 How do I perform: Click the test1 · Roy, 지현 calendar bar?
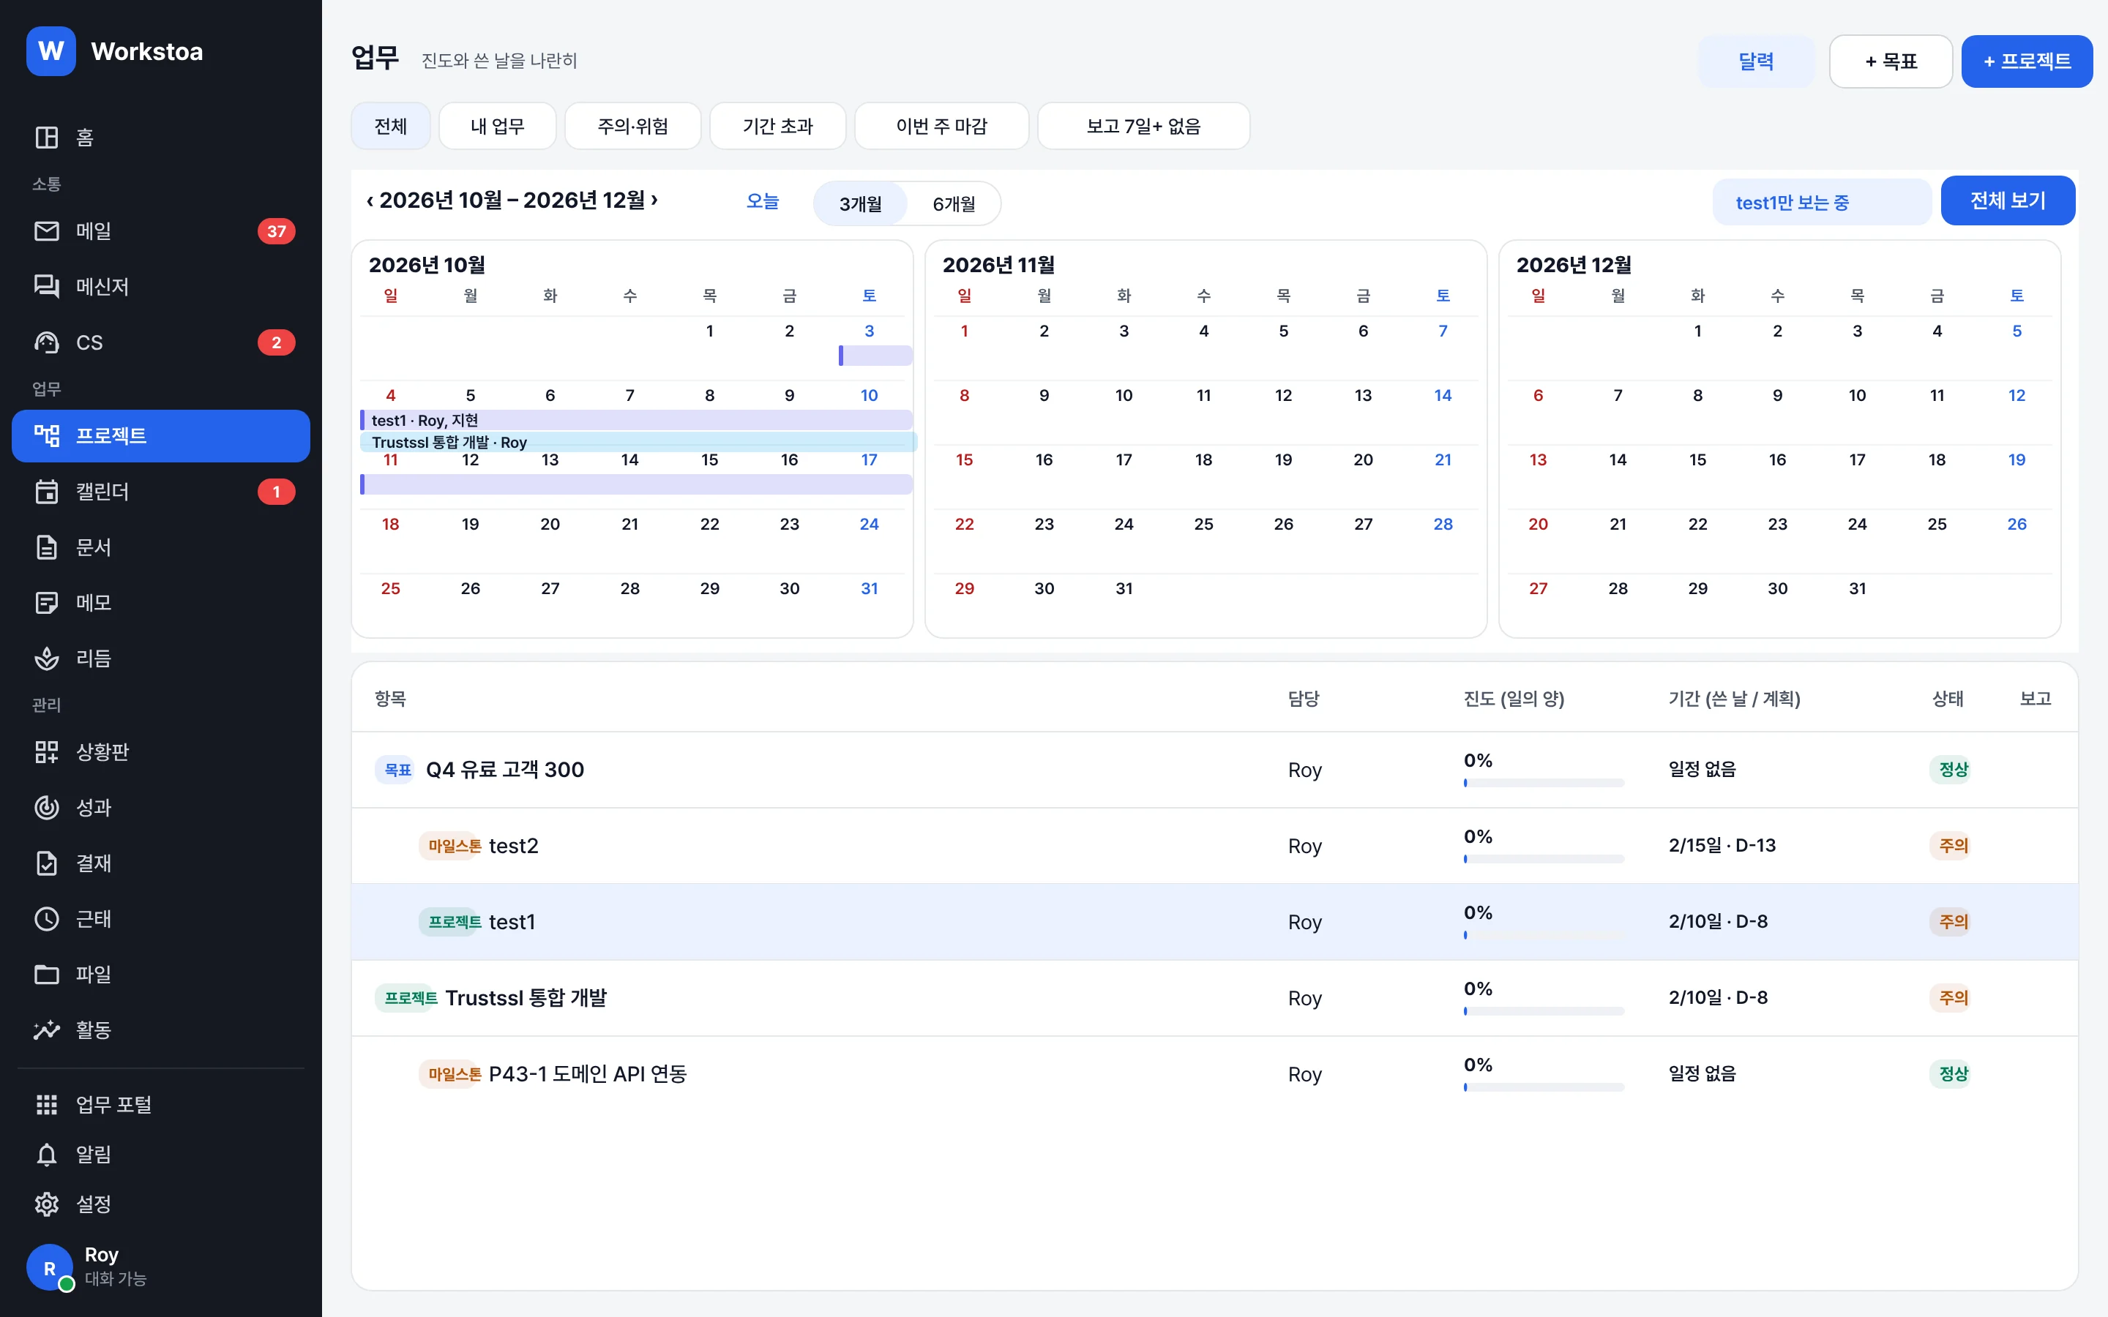(x=637, y=420)
